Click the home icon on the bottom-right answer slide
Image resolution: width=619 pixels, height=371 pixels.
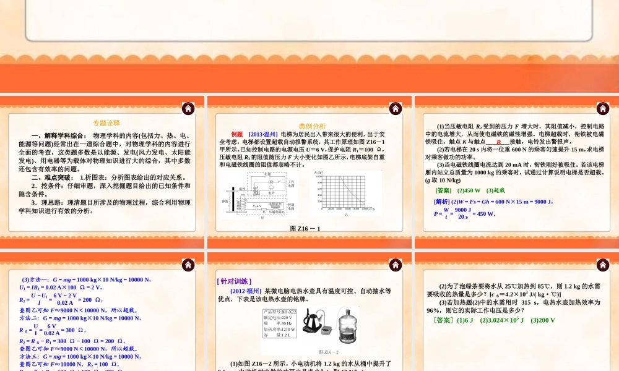pos(603,264)
